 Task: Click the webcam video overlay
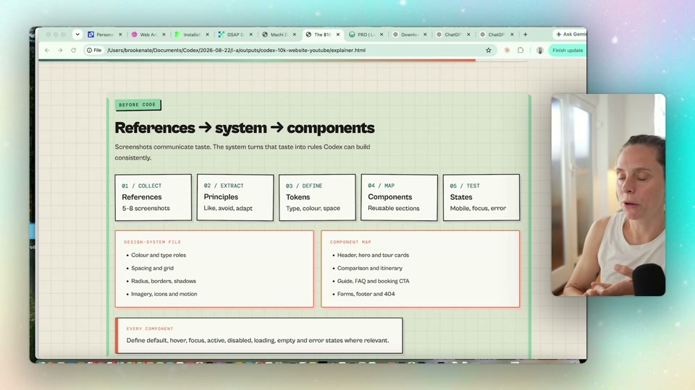608,194
